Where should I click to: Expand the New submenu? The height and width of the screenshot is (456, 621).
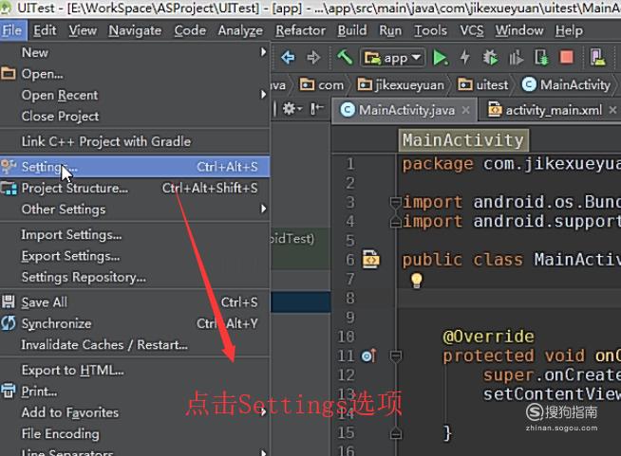tap(135, 52)
